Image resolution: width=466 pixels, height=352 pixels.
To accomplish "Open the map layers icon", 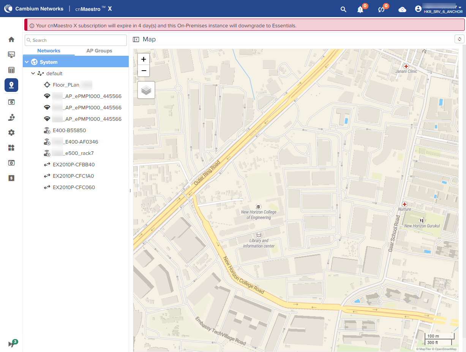I will point(146,90).
